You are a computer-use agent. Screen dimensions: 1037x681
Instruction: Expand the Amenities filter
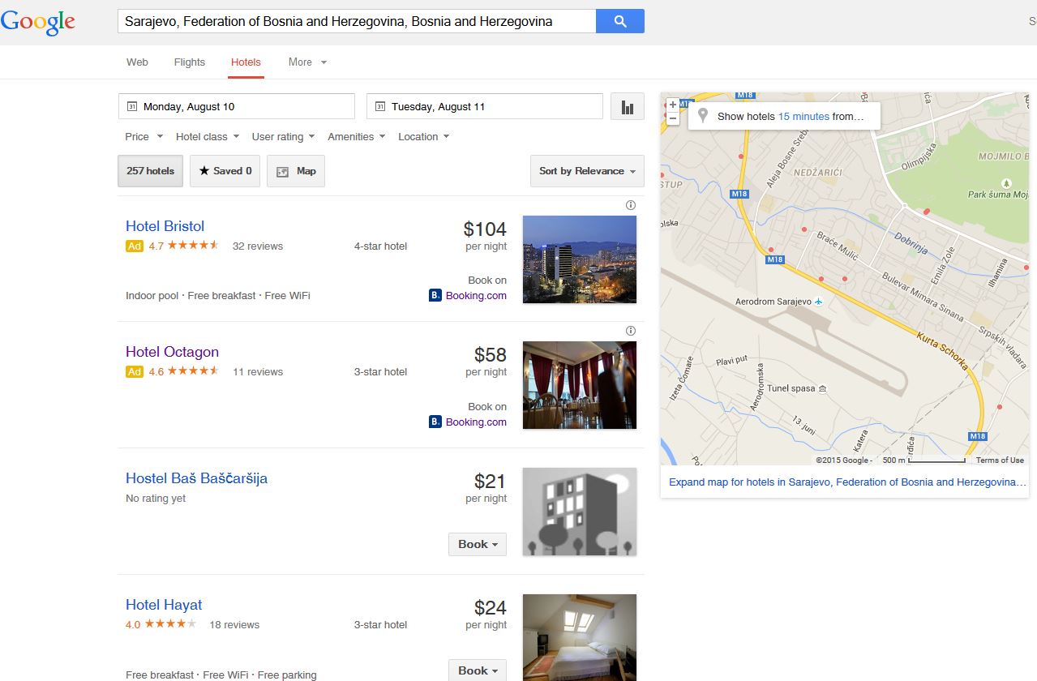pos(356,137)
